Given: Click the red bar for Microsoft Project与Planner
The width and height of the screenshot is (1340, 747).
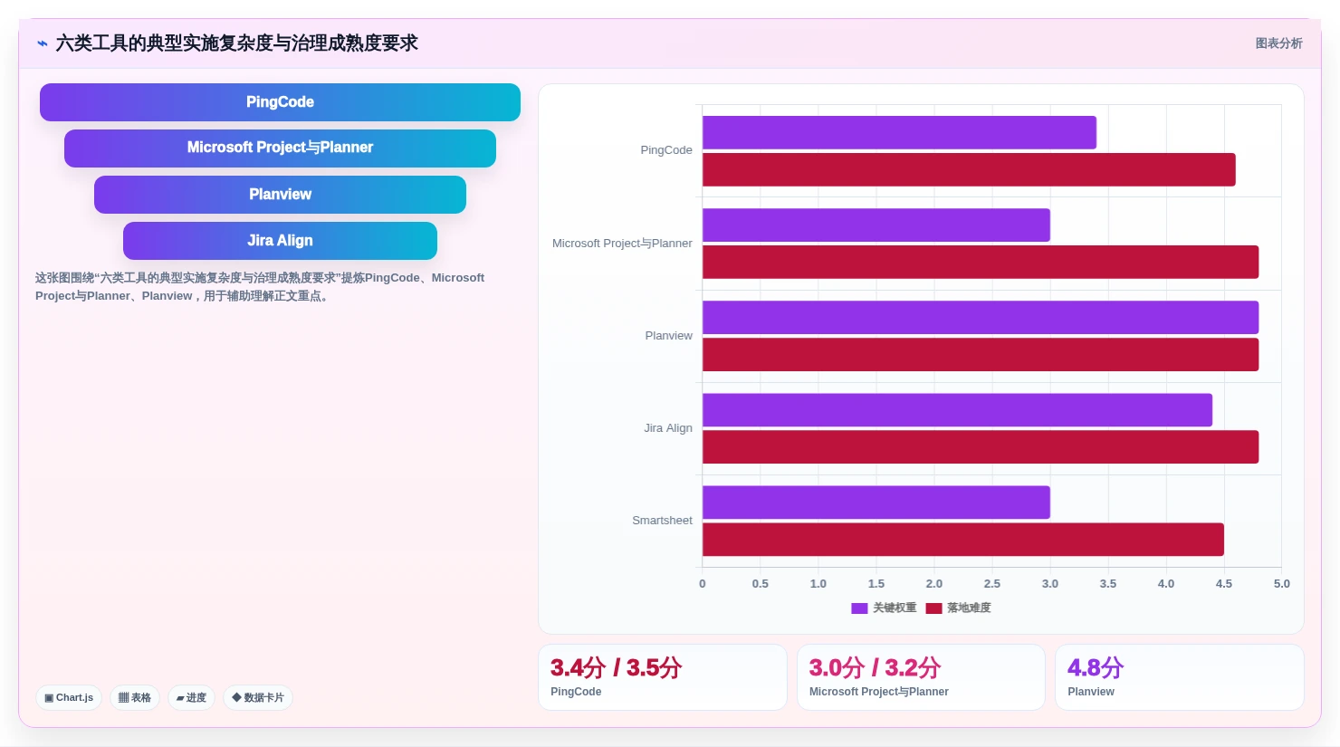Looking at the screenshot, I should 981,262.
